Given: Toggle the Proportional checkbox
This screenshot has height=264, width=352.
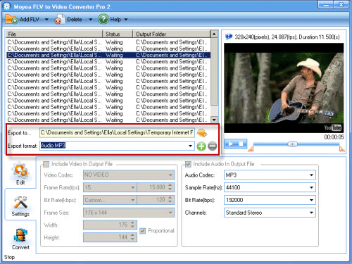Looking at the screenshot, I should coord(142,231).
